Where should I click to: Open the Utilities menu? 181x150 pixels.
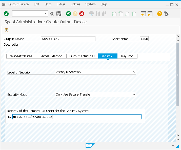(75, 4)
